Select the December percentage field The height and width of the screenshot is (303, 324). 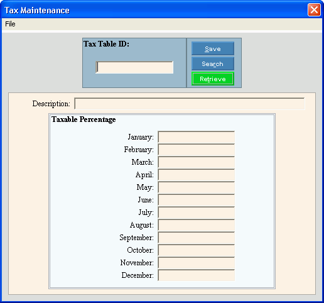(x=196, y=275)
